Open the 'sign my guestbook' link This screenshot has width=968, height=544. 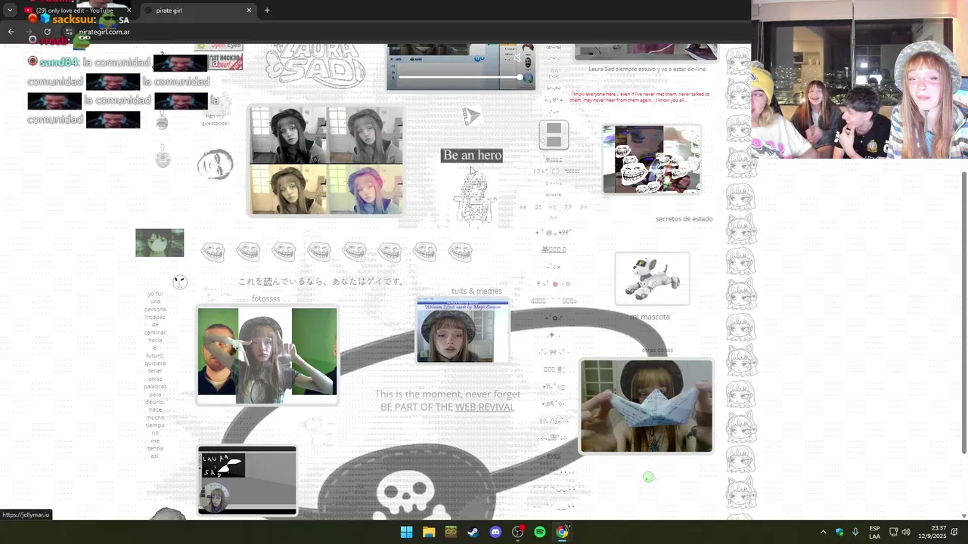[x=216, y=119]
